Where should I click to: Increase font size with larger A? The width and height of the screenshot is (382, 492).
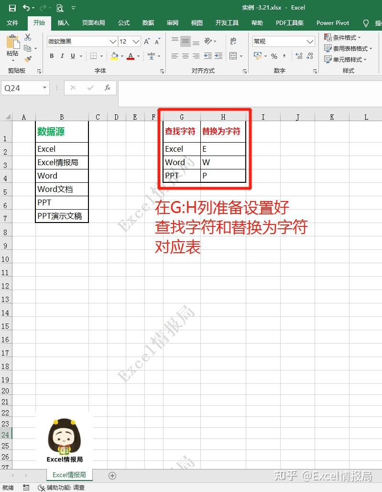[147, 41]
